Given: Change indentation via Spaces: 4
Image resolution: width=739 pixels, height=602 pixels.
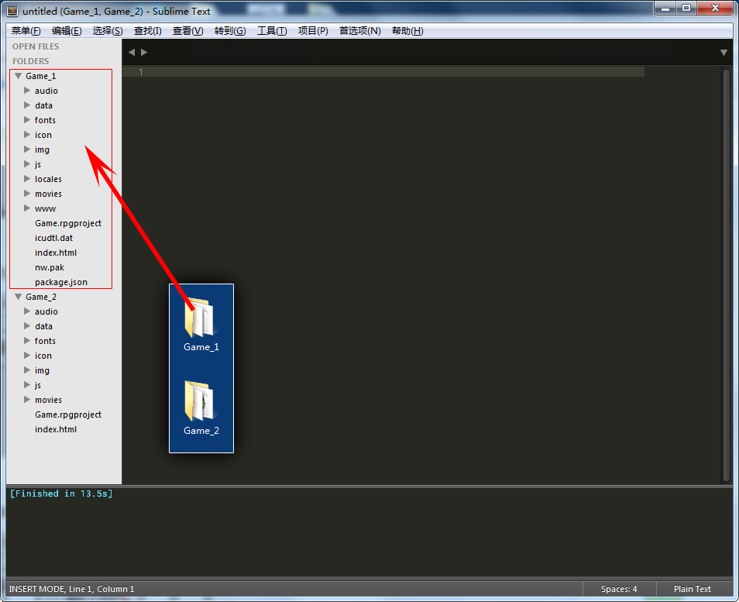Looking at the screenshot, I should click(x=619, y=589).
